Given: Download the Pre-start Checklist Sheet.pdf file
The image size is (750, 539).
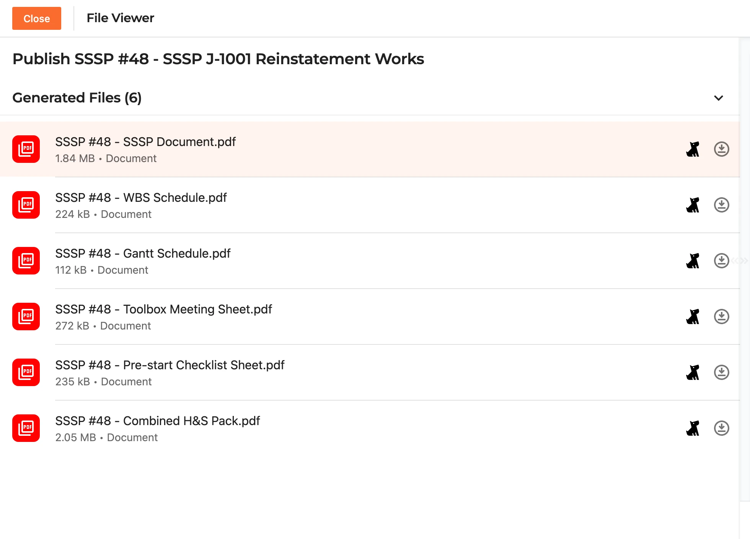Looking at the screenshot, I should (721, 372).
